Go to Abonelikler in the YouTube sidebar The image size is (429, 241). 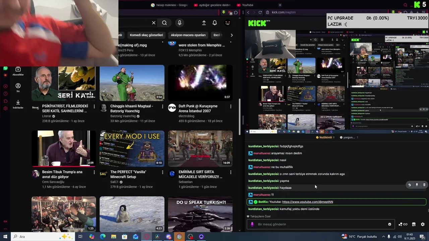tap(18, 71)
